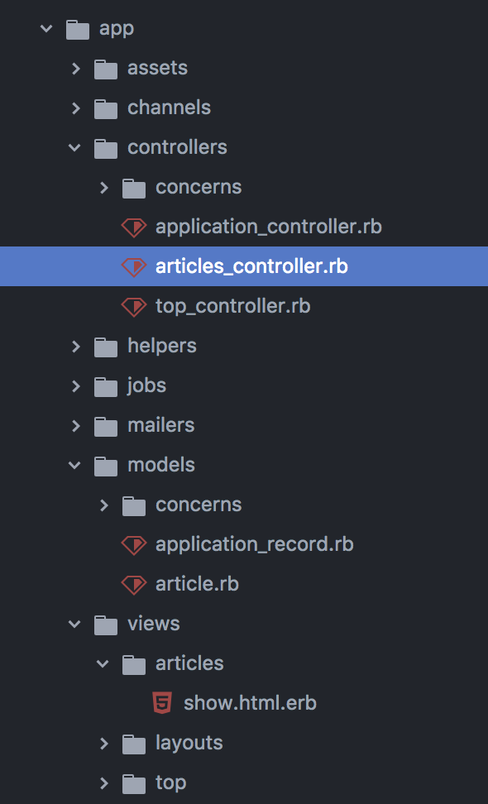Click the Ruby icon next to application_record.rb

point(134,544)
